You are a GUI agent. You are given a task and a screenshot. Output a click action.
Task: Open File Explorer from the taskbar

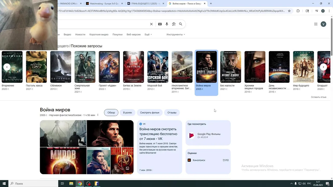pyautogui.click(x=71, y=184)
